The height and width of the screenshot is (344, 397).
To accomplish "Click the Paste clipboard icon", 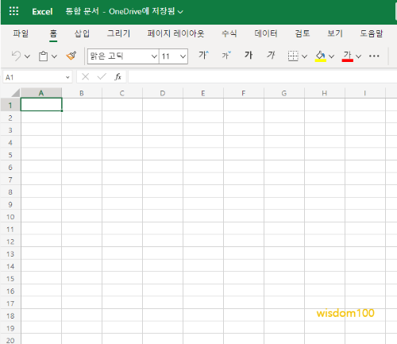I will 43,56.
